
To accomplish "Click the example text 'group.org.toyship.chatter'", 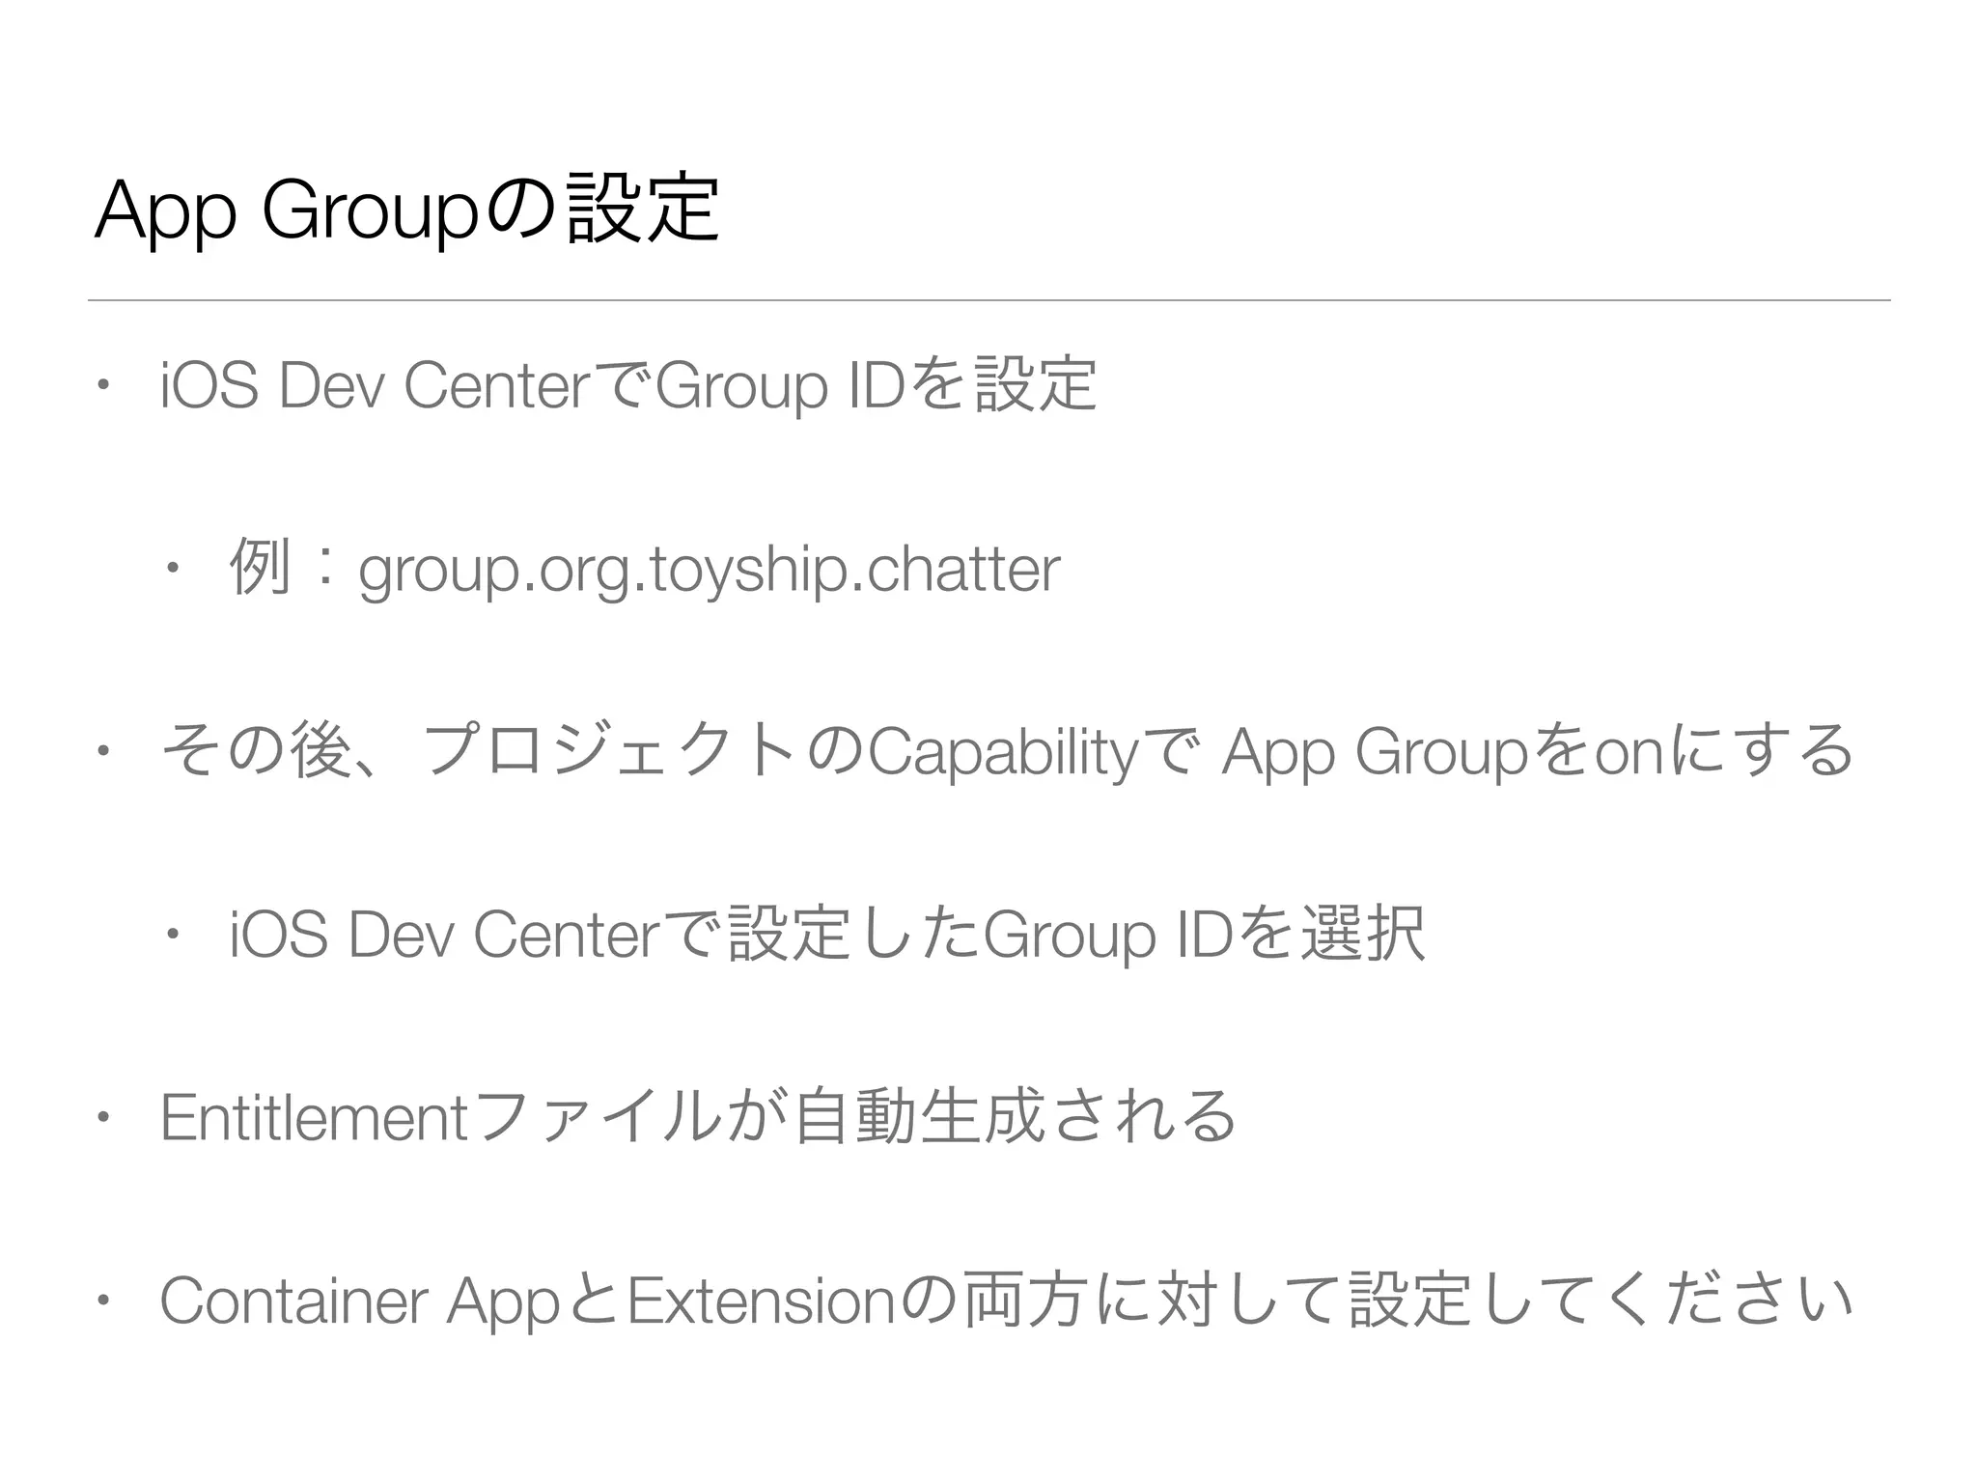I will (710, 570).
